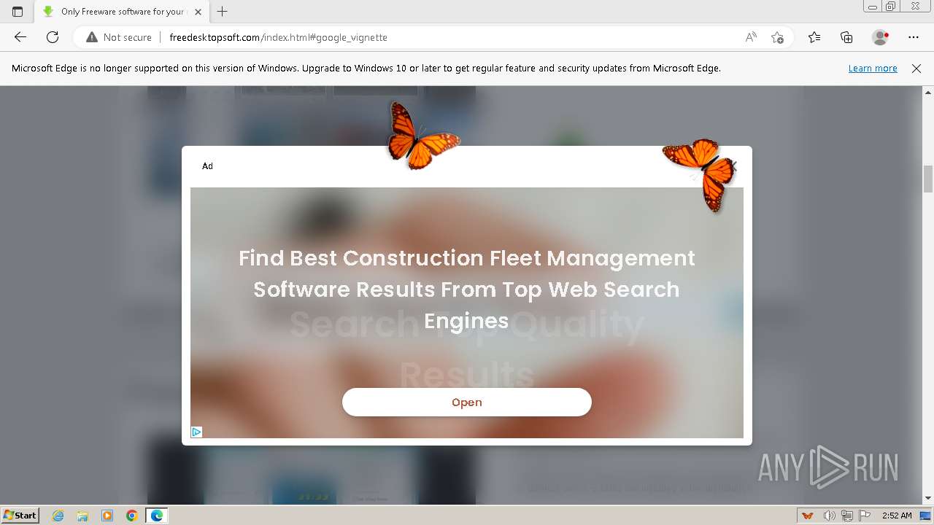Open the volume speaker tray icon
Image resolution: width=934 pixels, height=525 pixels.
click(x=830, y=516)
